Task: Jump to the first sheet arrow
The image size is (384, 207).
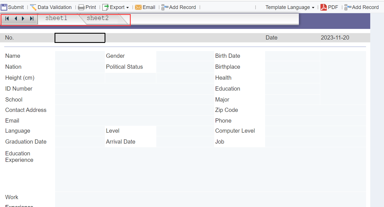Action: click(x=7, y=19)
